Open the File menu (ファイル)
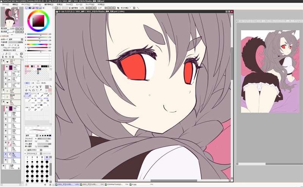The image size is (303, 187). point(5,4)
